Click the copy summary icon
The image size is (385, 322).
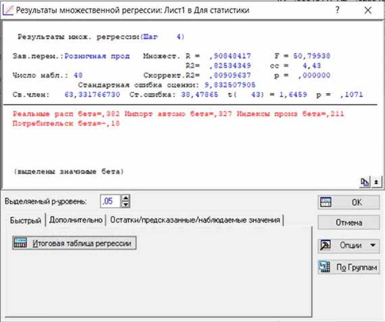tap(365, 182)
